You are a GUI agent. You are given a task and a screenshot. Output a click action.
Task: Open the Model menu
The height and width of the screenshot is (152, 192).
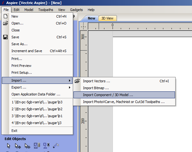coord(29,10)
